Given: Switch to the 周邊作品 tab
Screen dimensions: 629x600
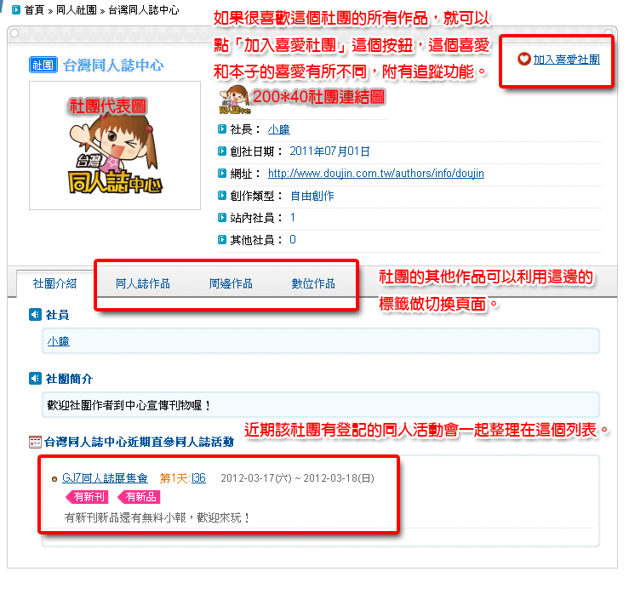Looking at the screenshot, I should click(231, 283).
